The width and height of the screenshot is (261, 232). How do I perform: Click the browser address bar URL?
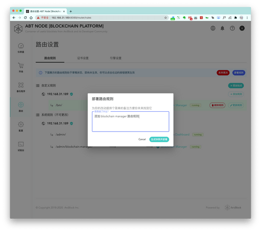[72, 18]
